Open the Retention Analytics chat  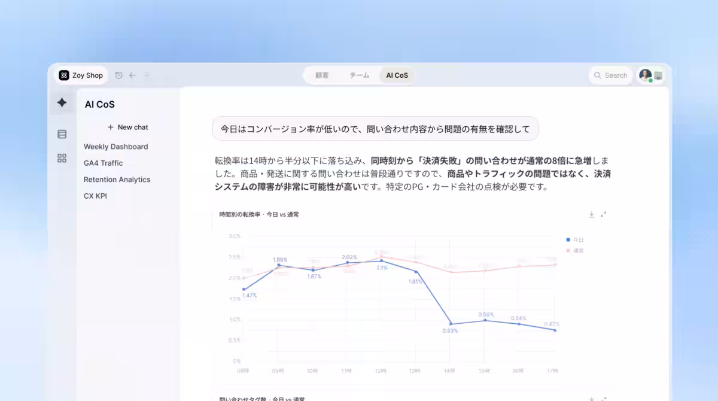(x=117, y=180)
